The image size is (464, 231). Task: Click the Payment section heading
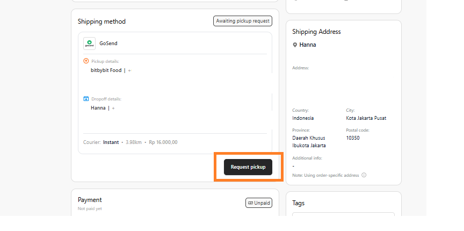pos(90,200)
